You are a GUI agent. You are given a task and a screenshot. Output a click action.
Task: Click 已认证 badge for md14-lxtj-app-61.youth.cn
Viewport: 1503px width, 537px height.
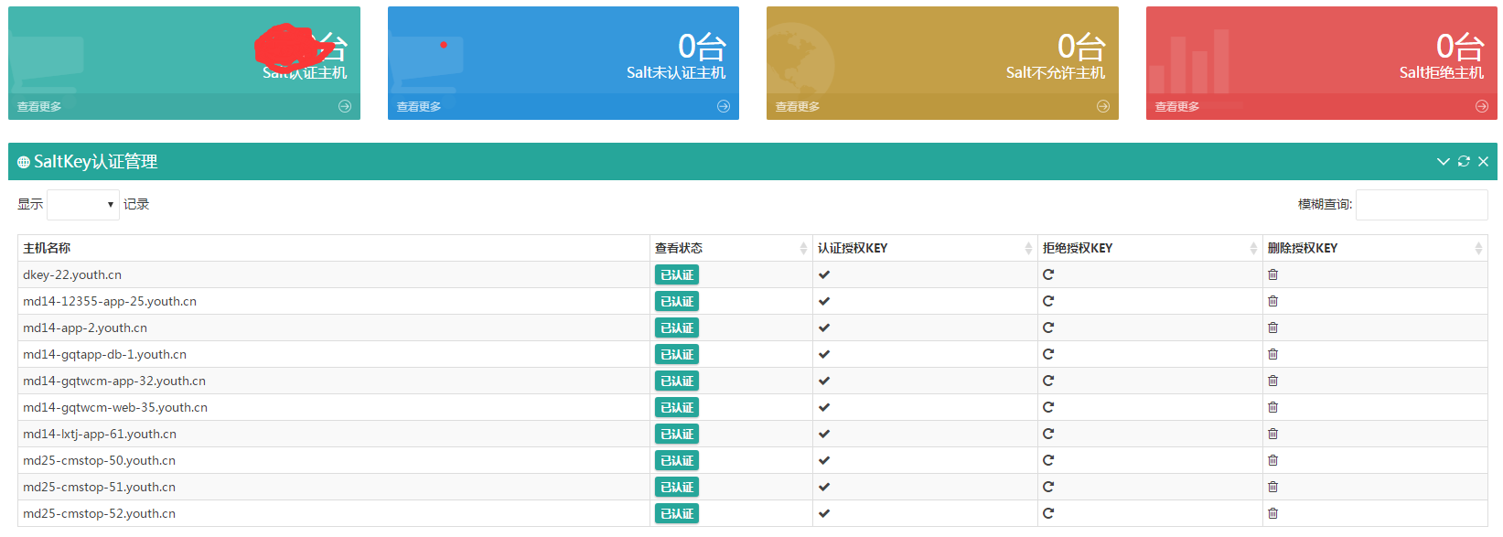(x=677, y=434)
